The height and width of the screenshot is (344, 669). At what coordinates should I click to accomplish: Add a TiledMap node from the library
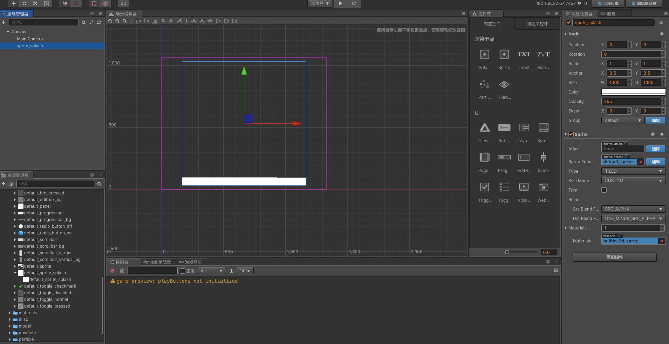coord(504,89)
